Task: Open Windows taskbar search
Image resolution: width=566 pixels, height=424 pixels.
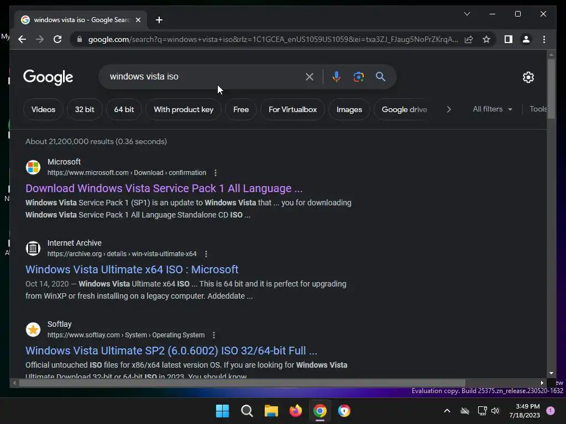Action: 247,411
